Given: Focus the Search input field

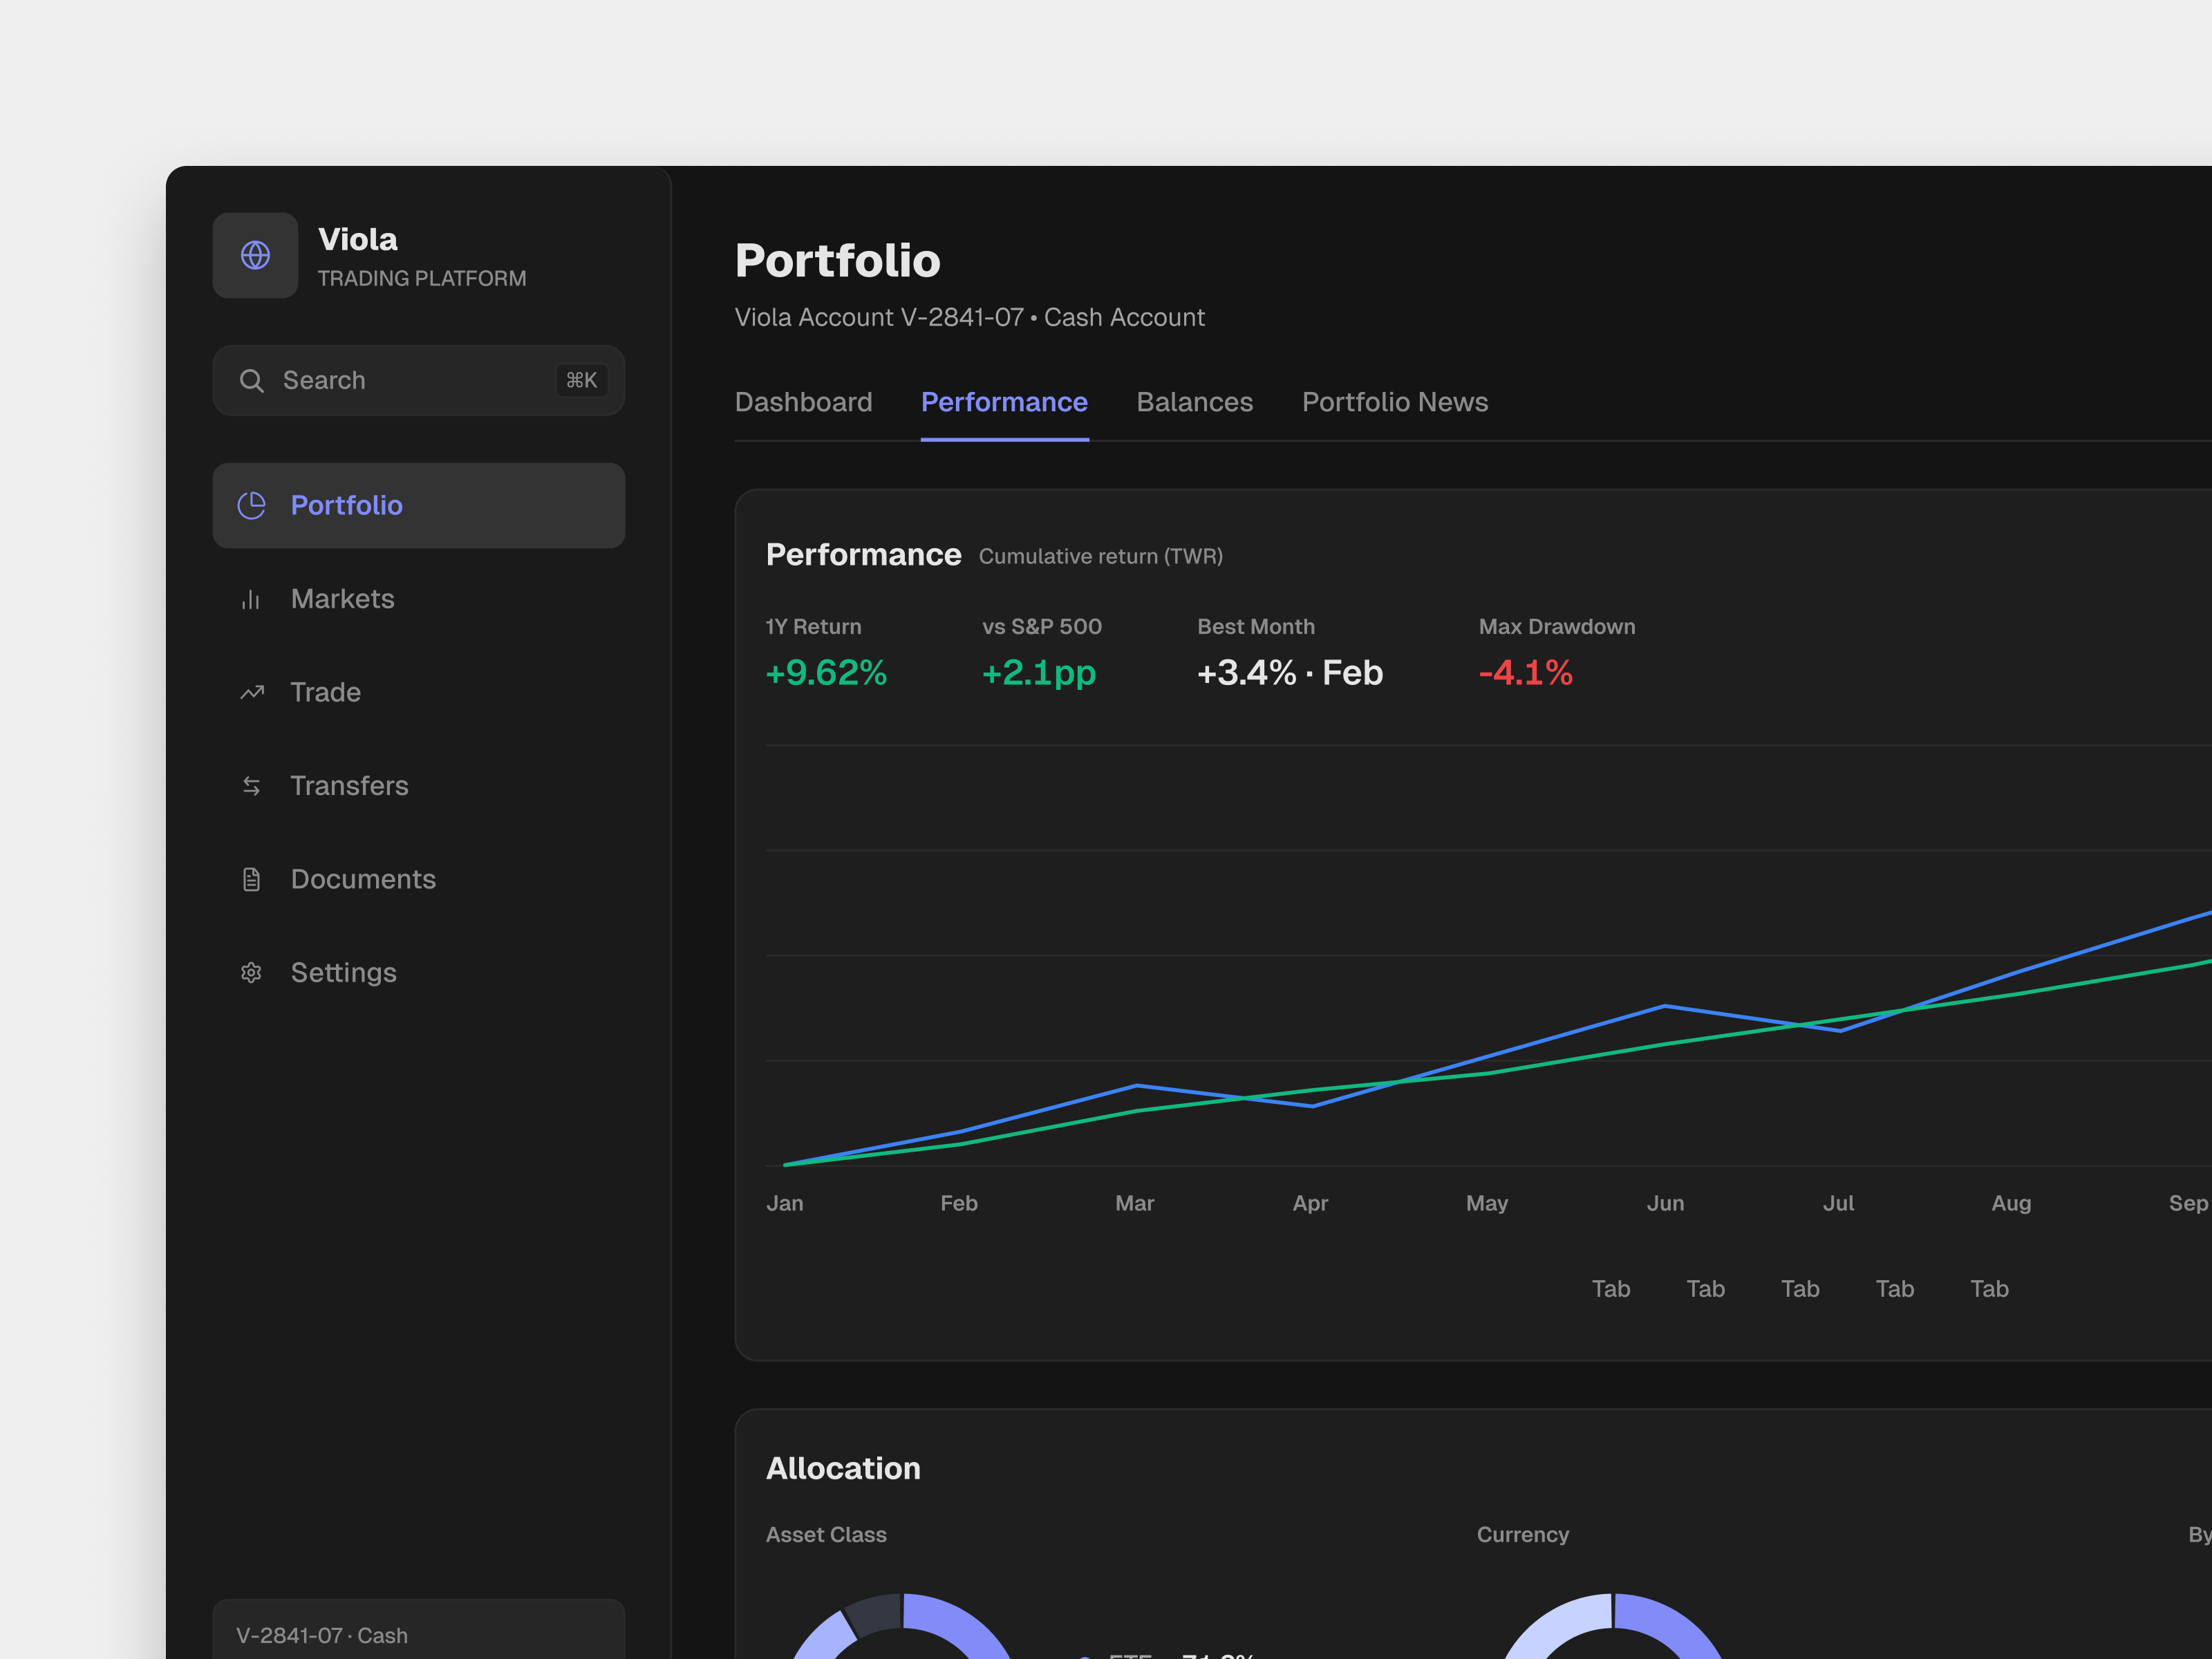Looking at the screenshot, I should click(419, 381).
